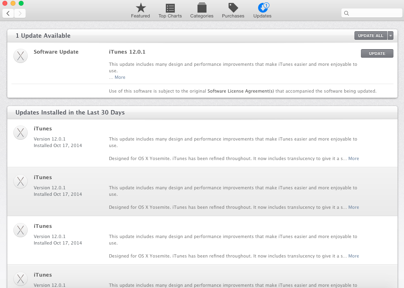The image size is (404, 288).
Task: Open the Featured star icon
Action: coord(141,8)
